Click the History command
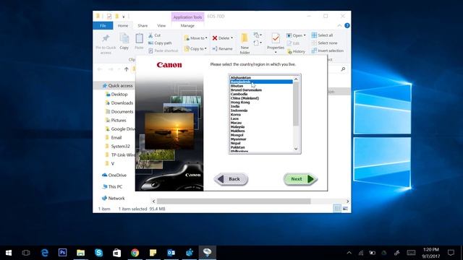 [x=296, y=51]
